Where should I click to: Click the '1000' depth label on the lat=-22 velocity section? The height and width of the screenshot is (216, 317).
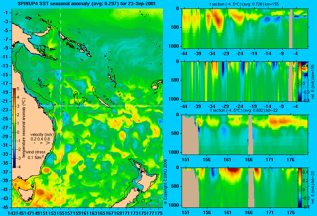174,205
